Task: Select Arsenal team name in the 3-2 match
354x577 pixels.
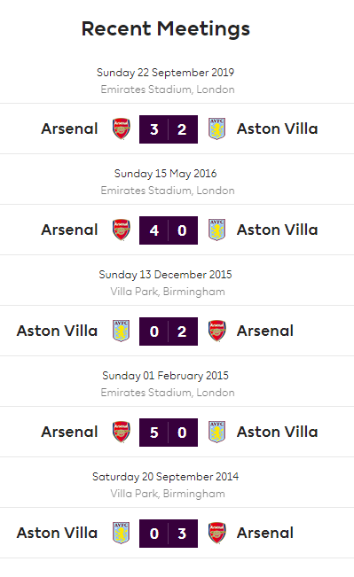Action: click(x=69, y=129)
